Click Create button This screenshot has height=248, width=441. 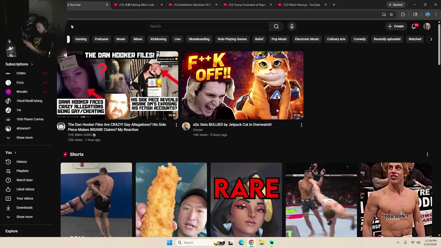coord(396,26)
